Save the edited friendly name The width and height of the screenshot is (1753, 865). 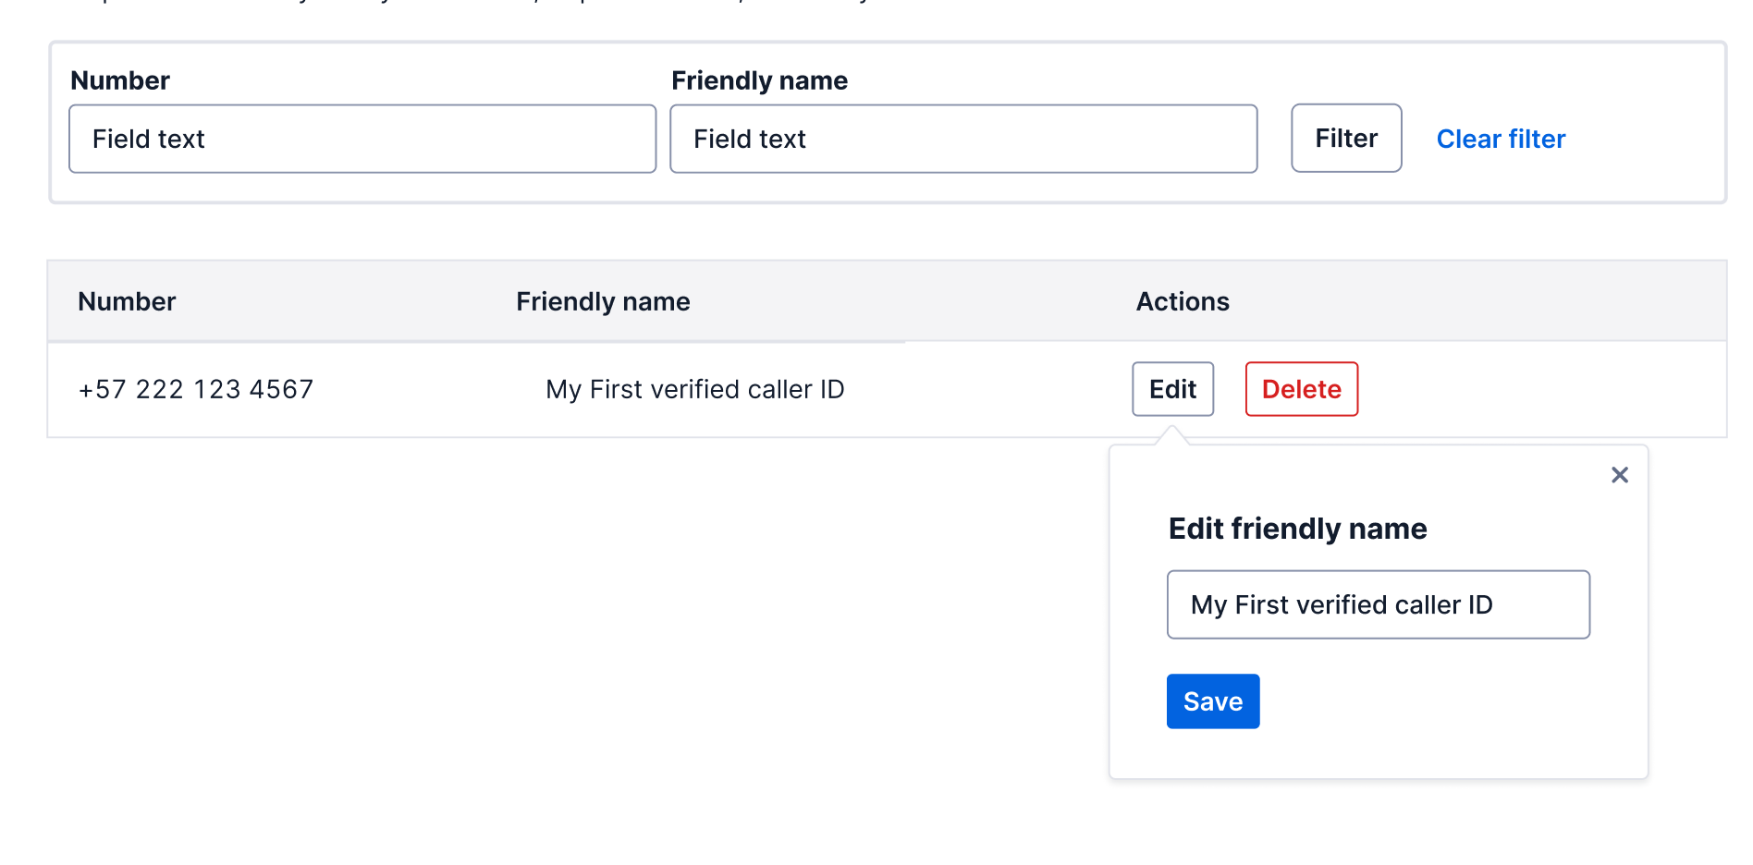pyautogui.click(x=1212, y=701)
